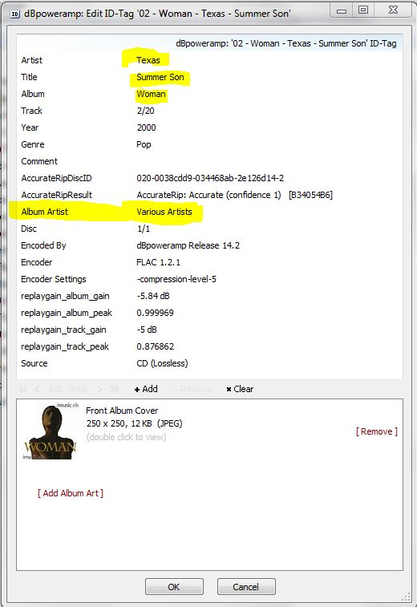Close the Edit ID-Tag window

pyautogui.click(x=393, y=10)
